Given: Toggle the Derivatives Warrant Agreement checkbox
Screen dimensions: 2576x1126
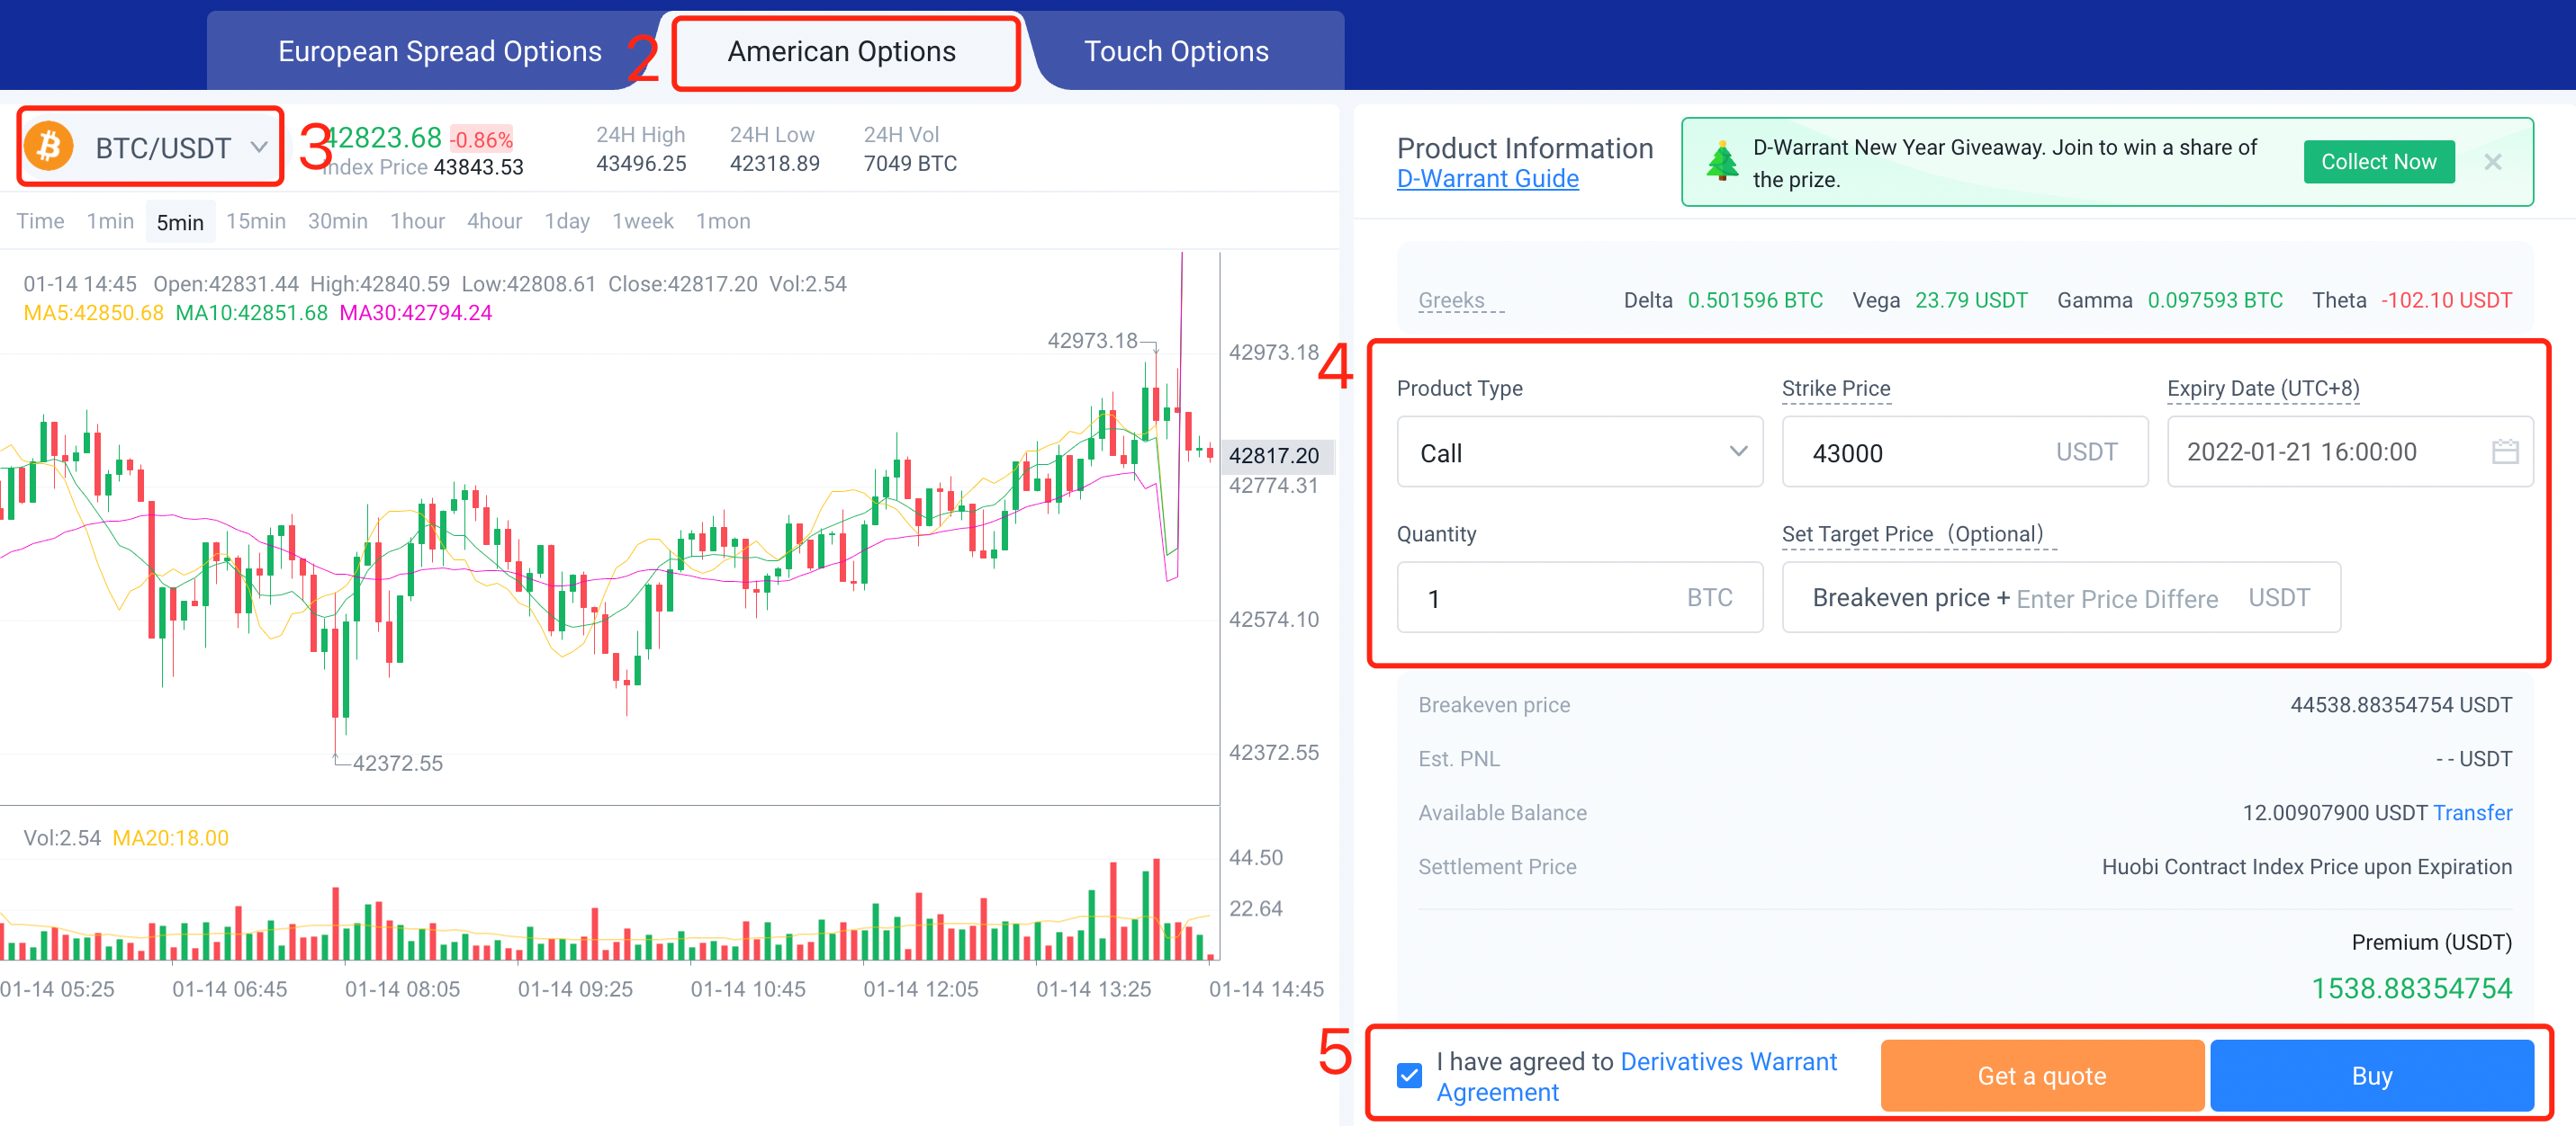Looking at the screenshot, I should (1409, 1075).
